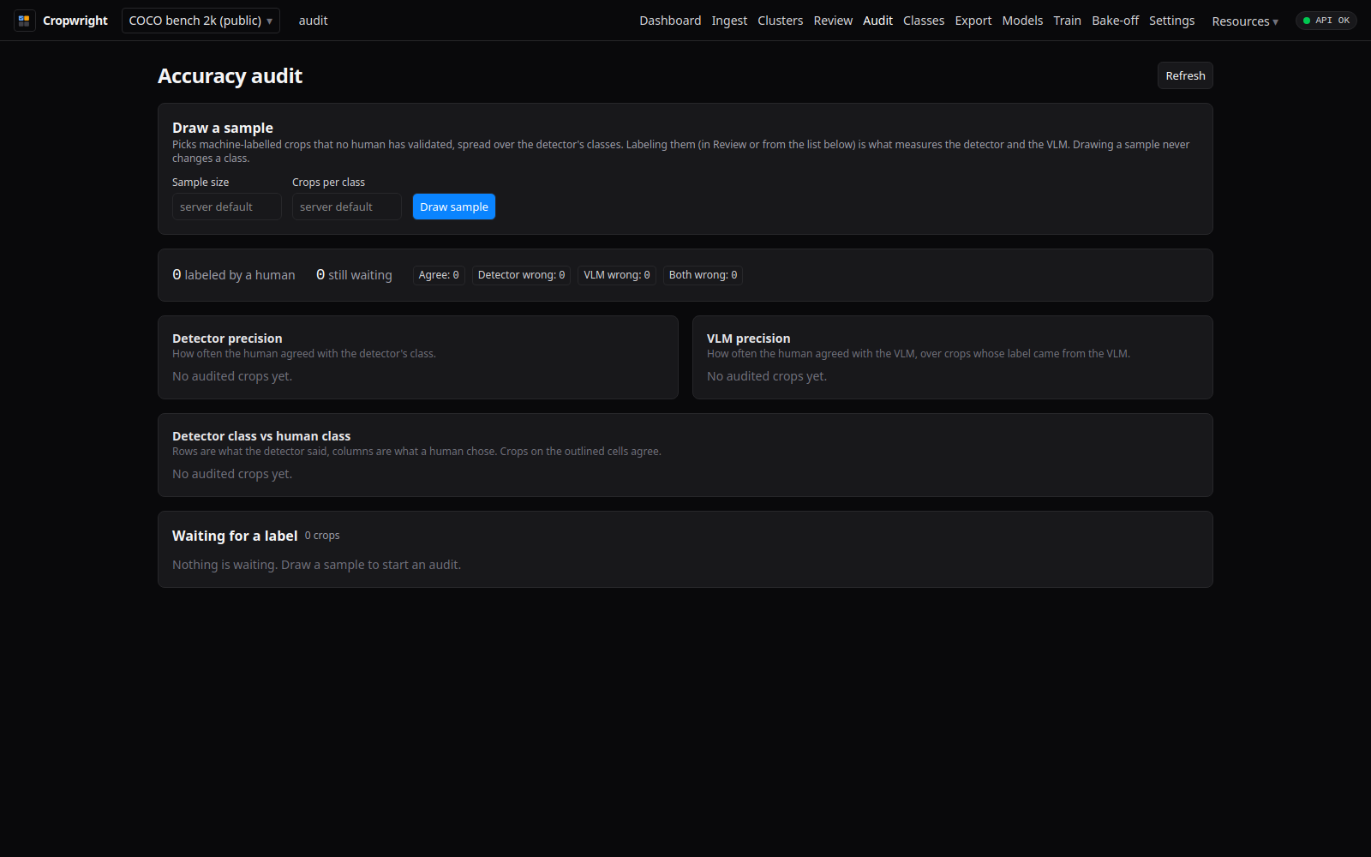
Task: Go to the Dashboard page
Action: (670, 21)
